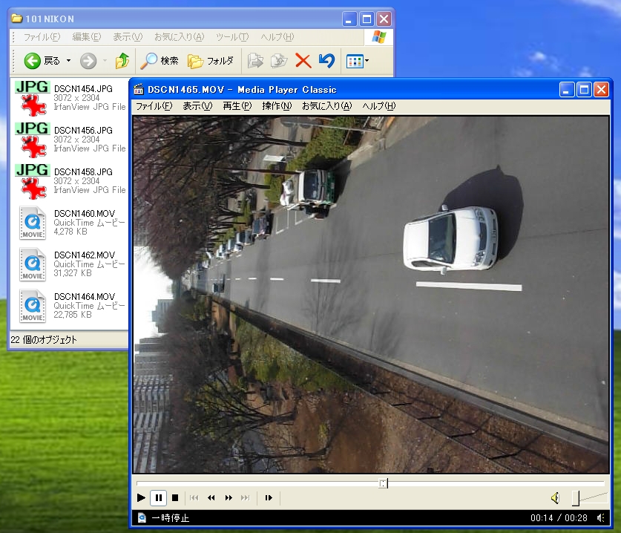Mute audio with the speaker icon
Image resolution: width=621 pixels, height=533 pixels.
pyautogui.click(x=555, y=497)
